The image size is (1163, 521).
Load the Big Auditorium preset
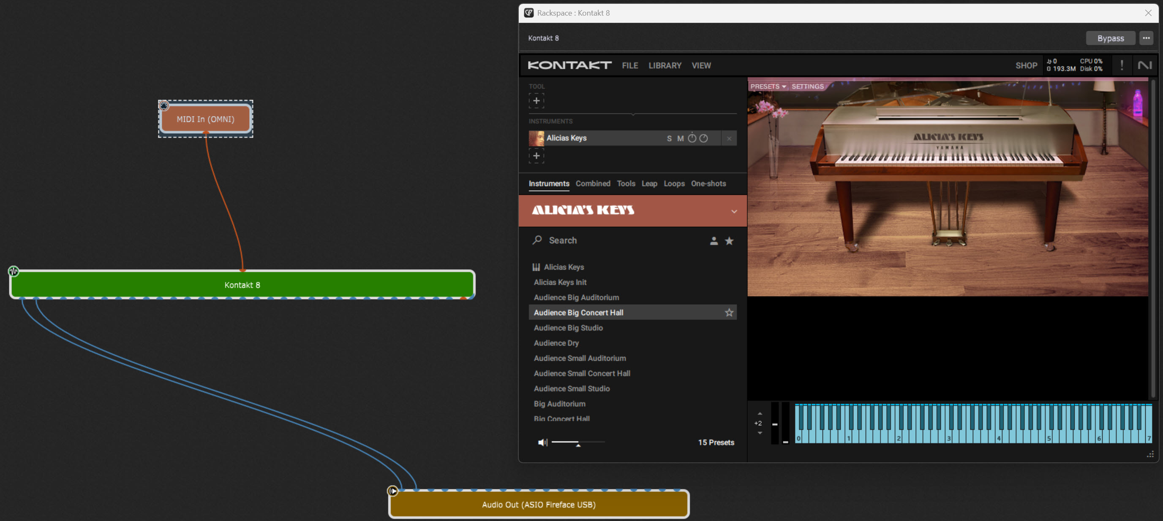tap(632, 404)
